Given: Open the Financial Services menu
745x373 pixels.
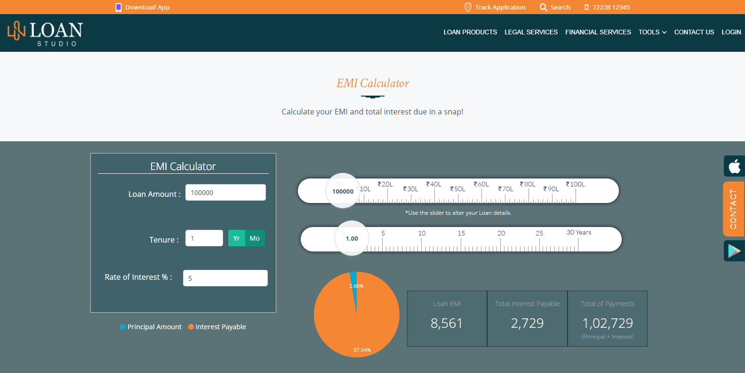Looking at the screenshot, I should pyautogui.click(x=598, y=32).
